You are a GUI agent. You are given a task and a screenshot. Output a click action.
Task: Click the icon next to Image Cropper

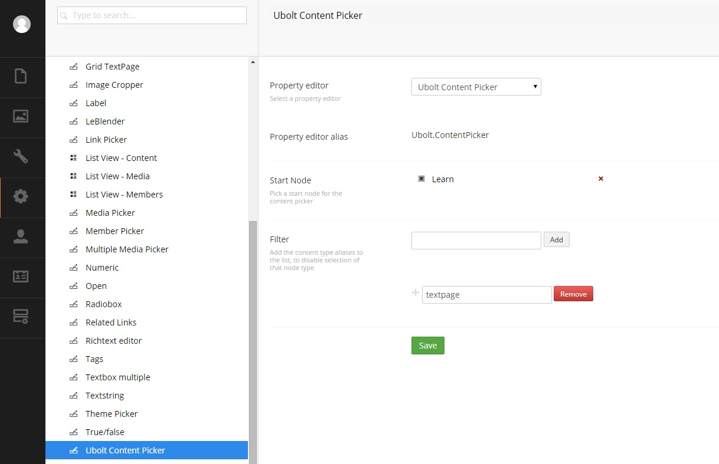[74, 85]
